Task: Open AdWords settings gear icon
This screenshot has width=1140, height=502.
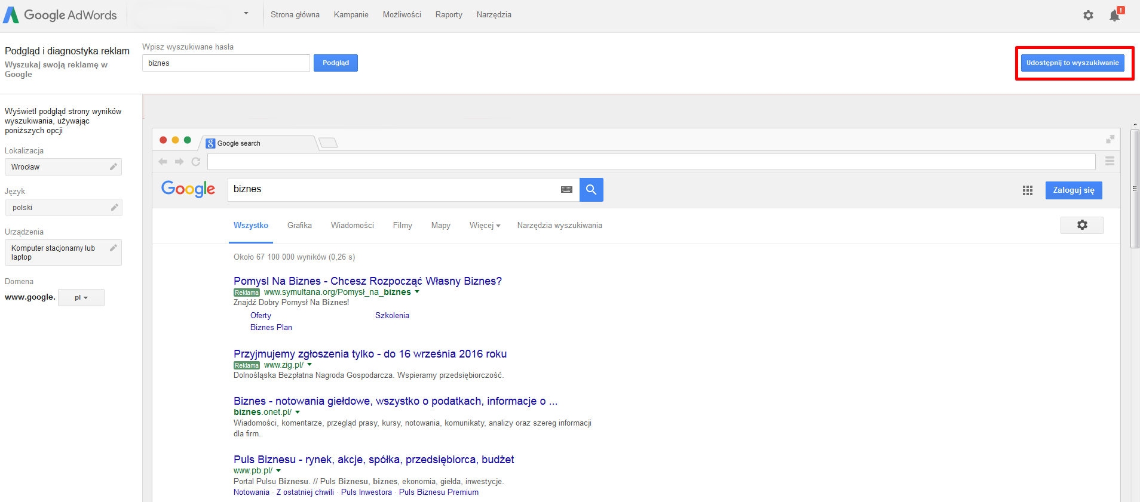Action: (x=1088, y=16)
